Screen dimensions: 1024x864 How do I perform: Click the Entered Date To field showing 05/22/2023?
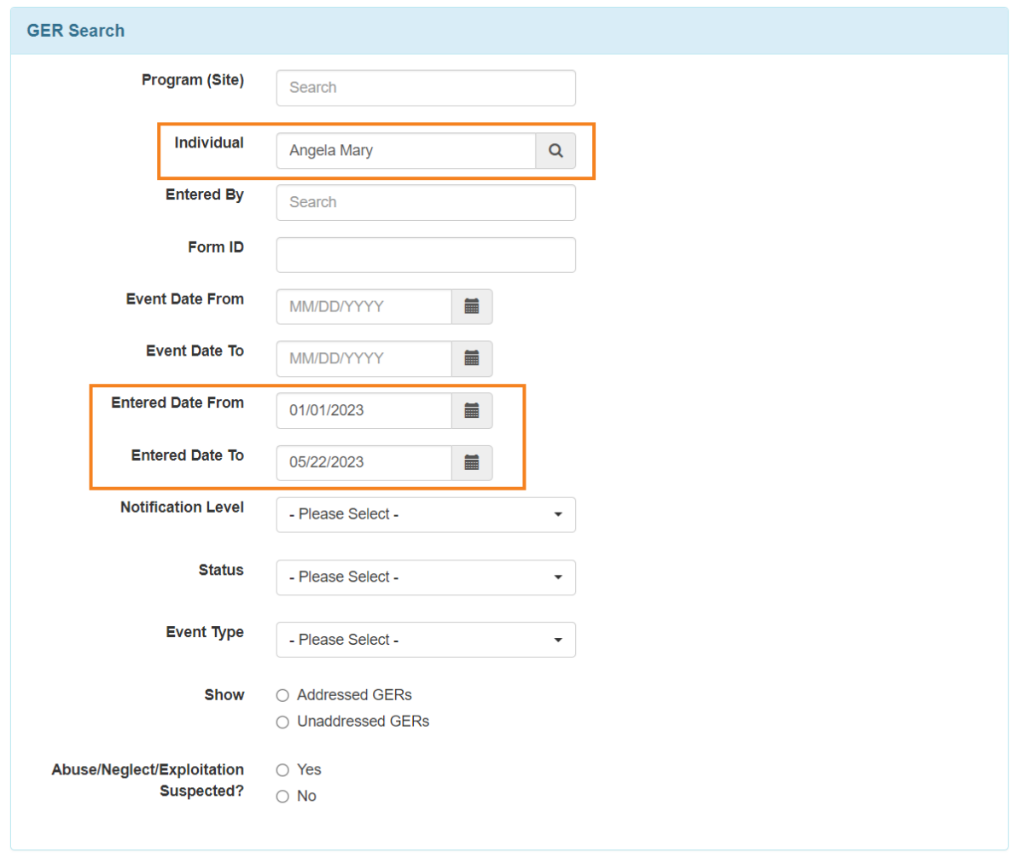pyautogui.click(x=364, y=463)
